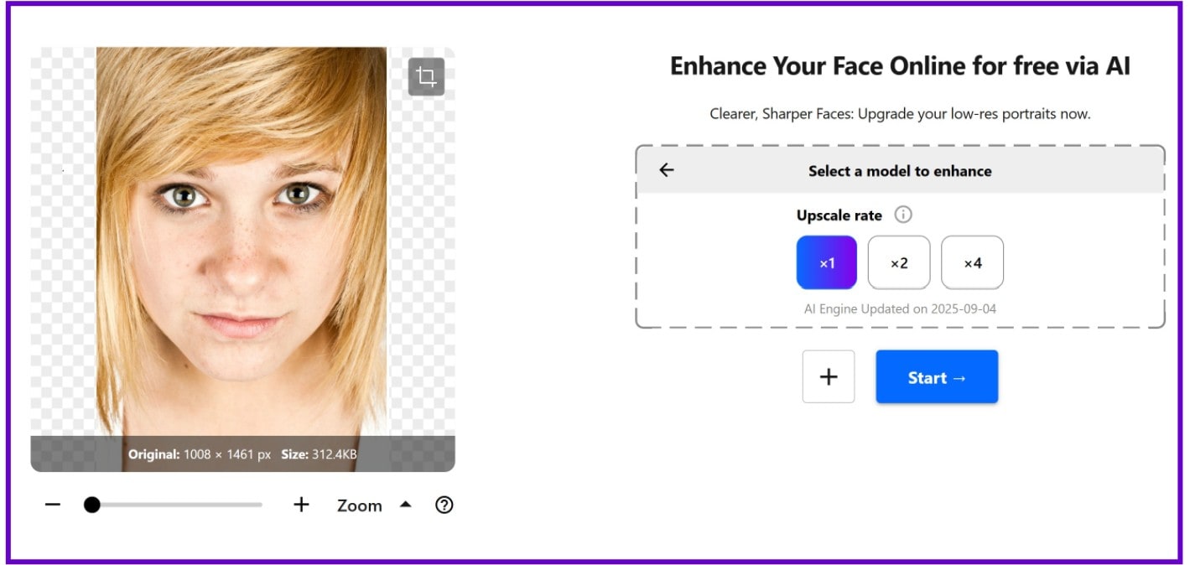Zoom out with the minus icon
Image resolution: width=1190 pixels, height=565 pixels.
(52, 504)
